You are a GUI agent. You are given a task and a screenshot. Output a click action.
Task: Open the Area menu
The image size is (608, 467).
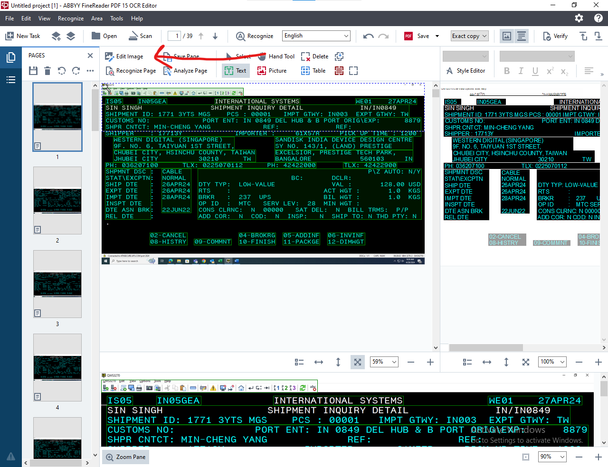pos(97,19)
